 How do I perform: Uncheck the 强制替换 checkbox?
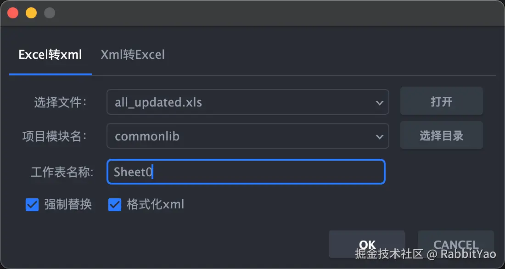(32, 205)
